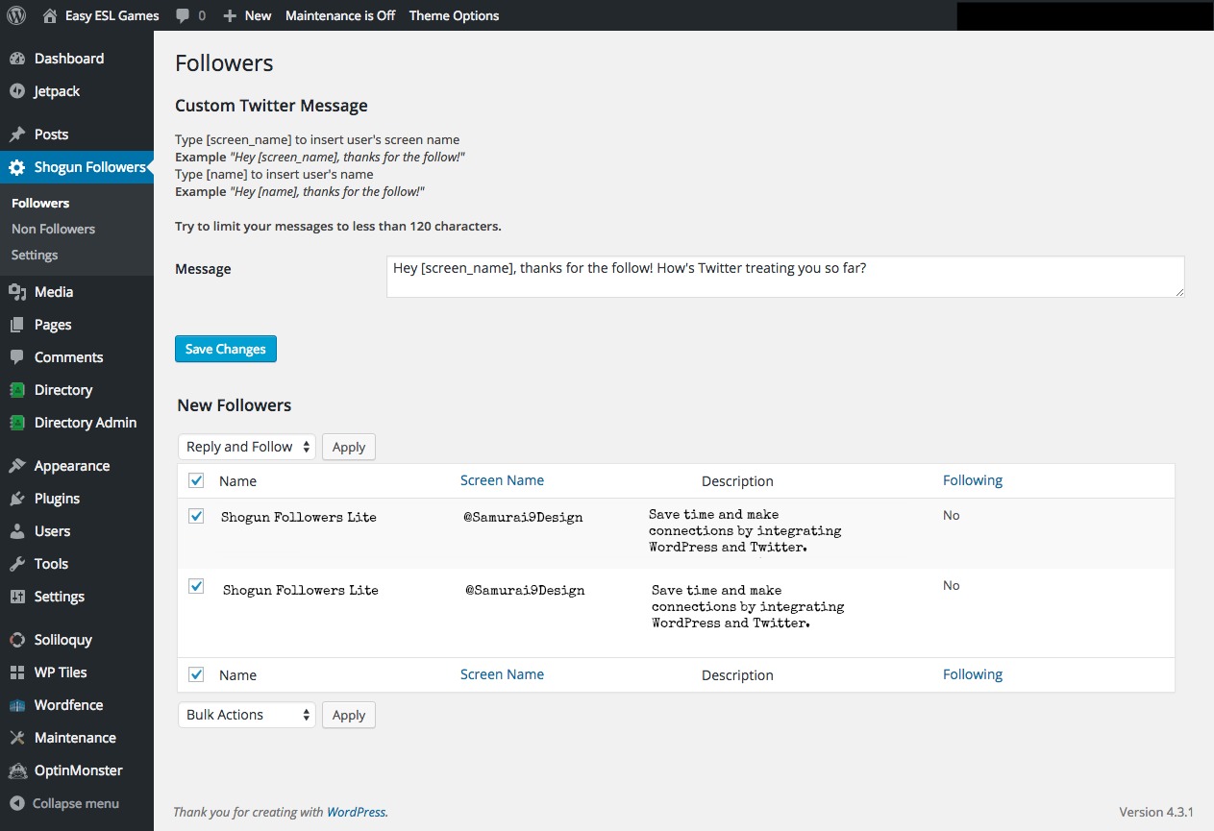The image size is (1214, 831).
Task: Click inside the Message text area
Action: point(785,277)
